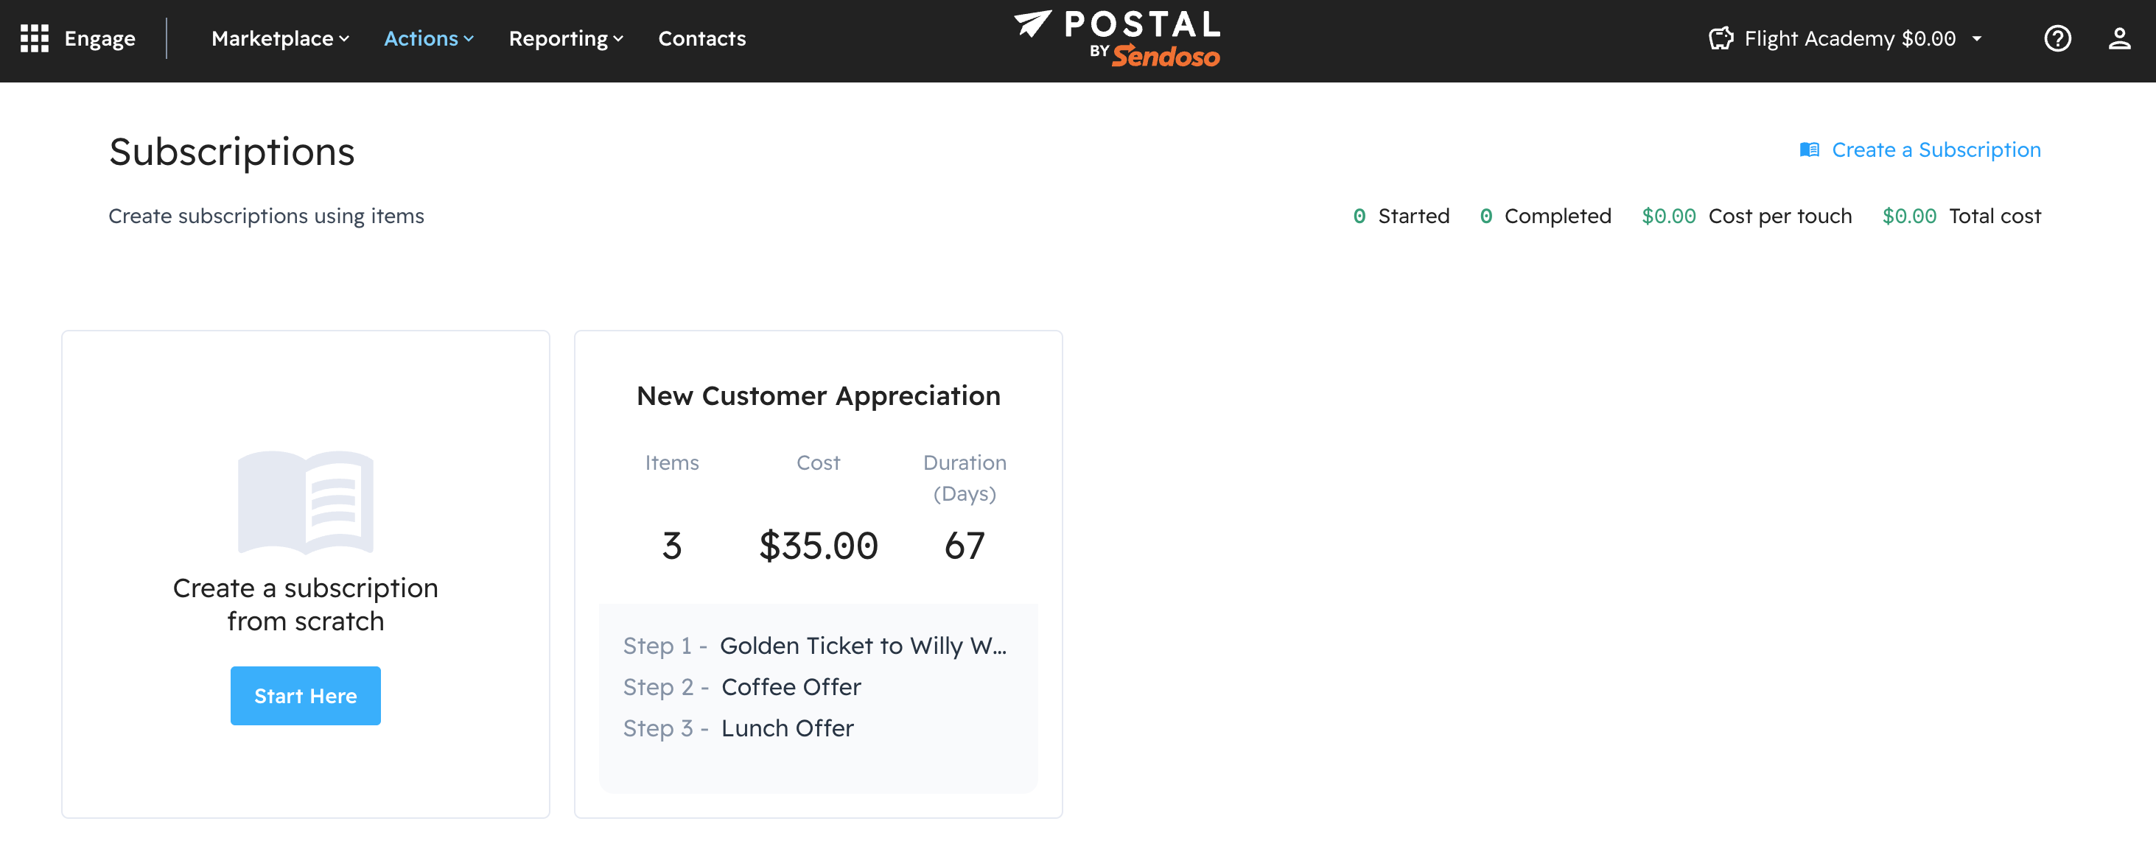Viewport: 2156px width, 863px height.
Task: Open the help question mark icon
Action: 2057,38
